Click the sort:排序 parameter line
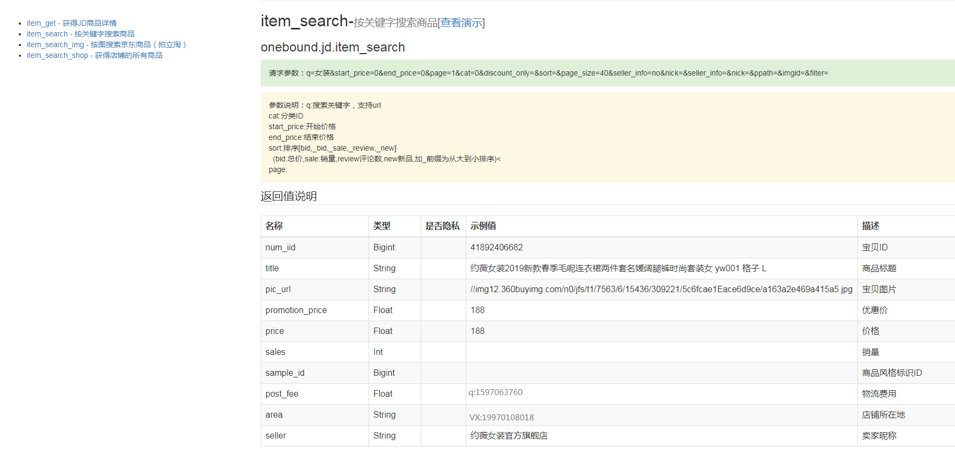 (333, 148)
